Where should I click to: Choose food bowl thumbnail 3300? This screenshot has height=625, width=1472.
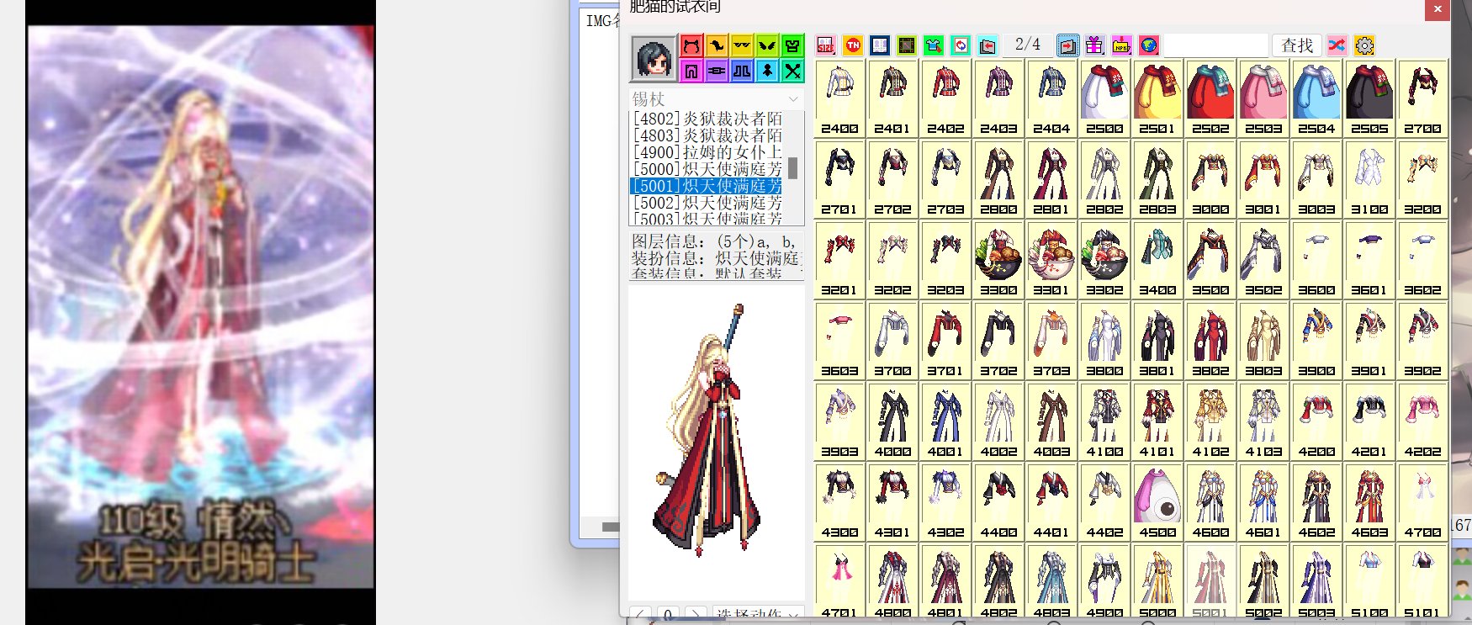point(998,260)
